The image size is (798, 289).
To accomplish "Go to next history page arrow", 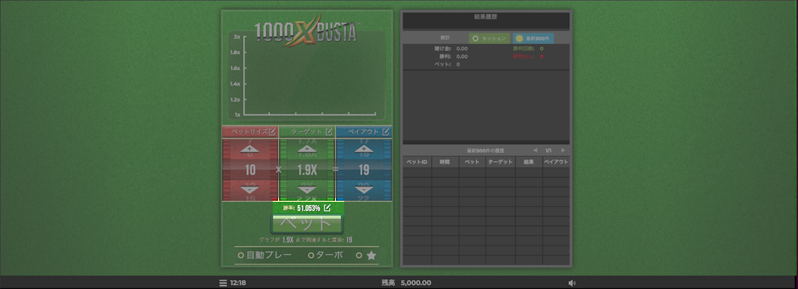I will tap(563, 150).
